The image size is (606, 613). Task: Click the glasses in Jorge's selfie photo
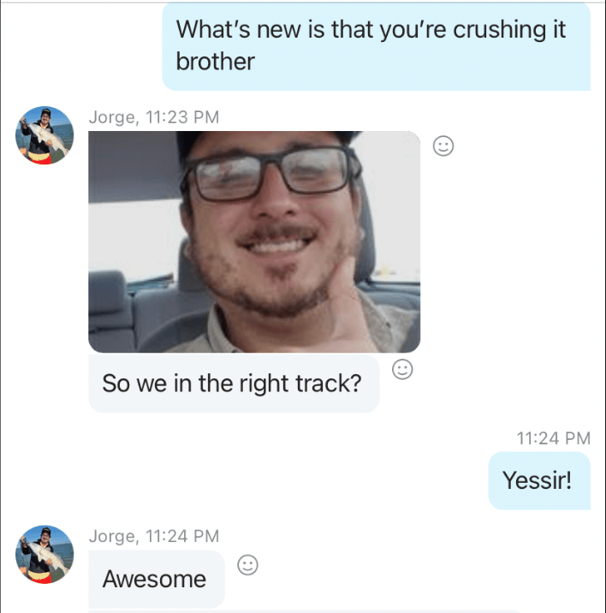pyautogui.click(x=271, y=172)
